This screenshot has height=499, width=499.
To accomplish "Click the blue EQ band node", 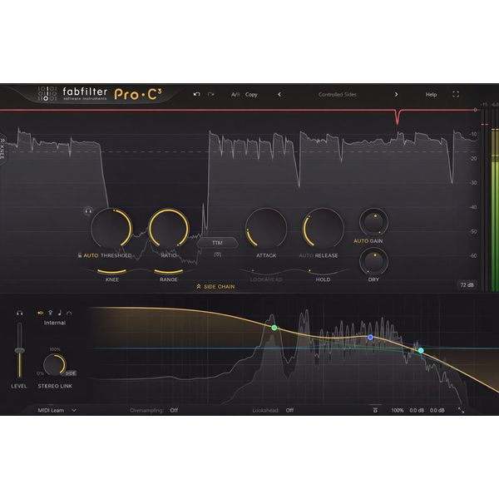I will [370, 338].
